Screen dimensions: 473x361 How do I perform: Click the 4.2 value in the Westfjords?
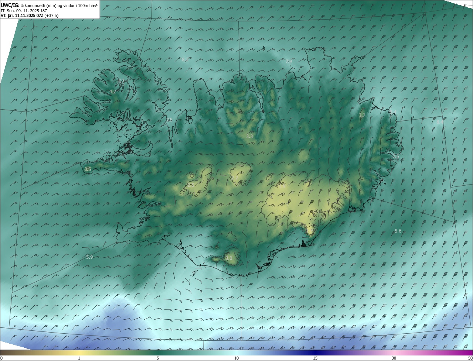pyautogui.click(x=113, y=92)
